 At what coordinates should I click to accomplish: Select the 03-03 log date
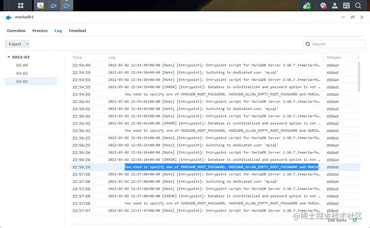click(22, 73)
